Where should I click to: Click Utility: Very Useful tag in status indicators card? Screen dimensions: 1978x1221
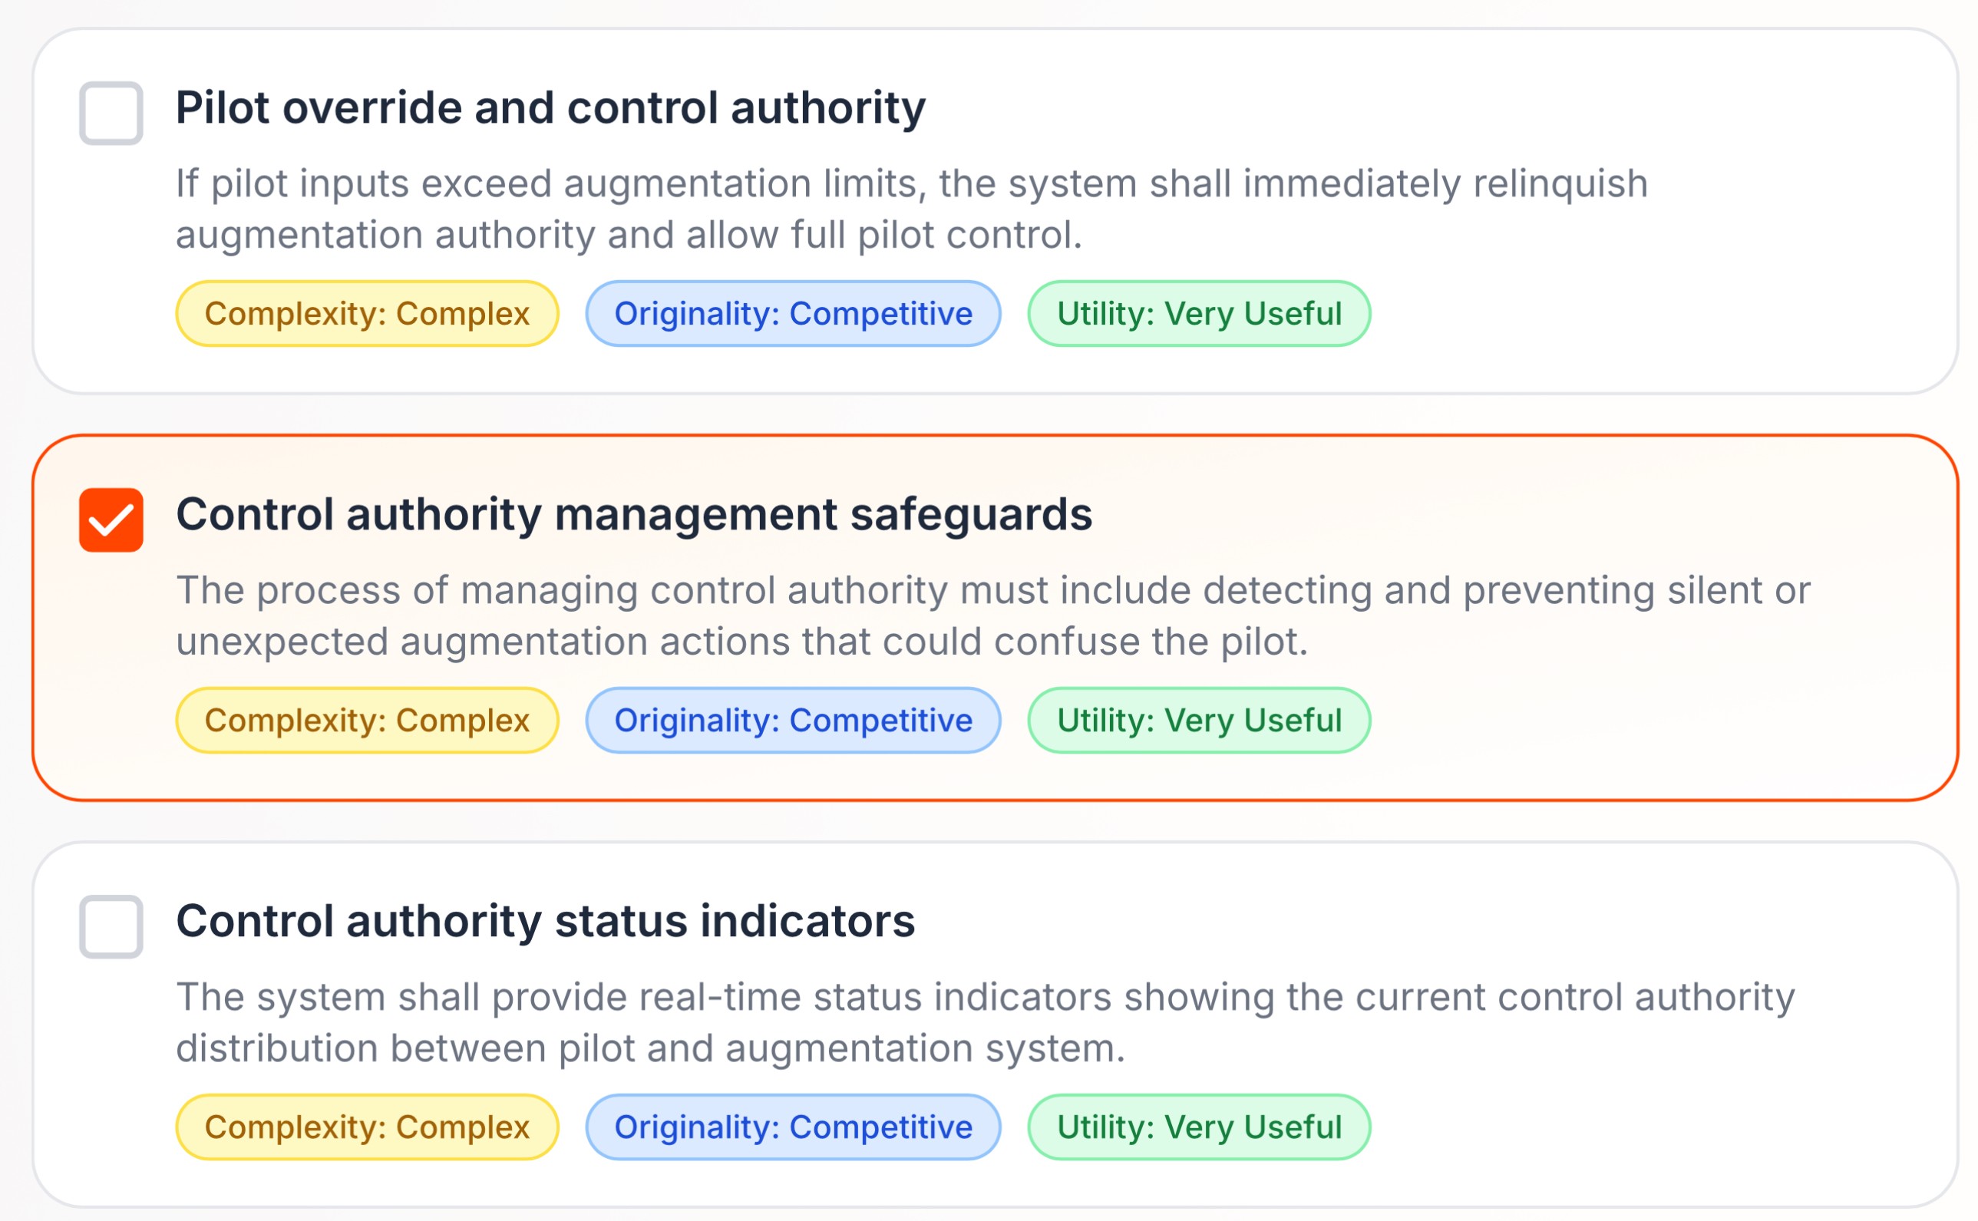coord(1199,1127)
